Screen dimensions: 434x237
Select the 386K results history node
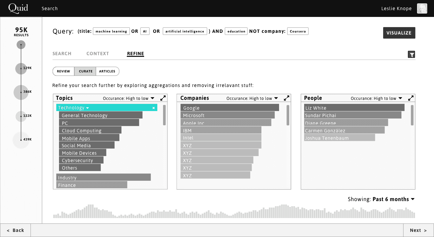(21, 92)
